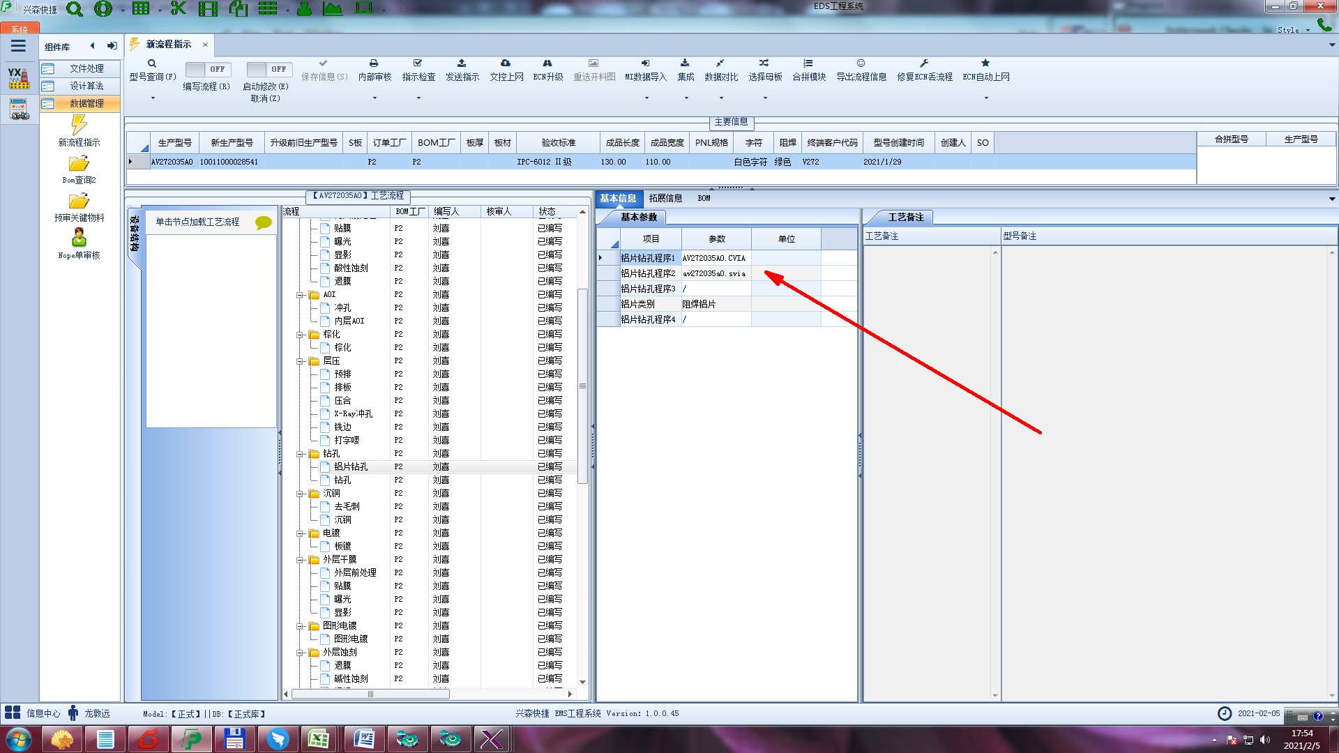Screen dimensions: 1339x753
Task: Click the 型号查询 search icon
Action: (x=151, y=63)
